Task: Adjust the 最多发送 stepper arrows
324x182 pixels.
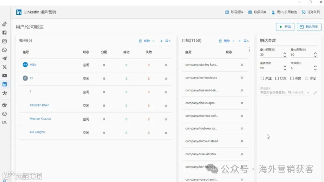Action: 285,68
